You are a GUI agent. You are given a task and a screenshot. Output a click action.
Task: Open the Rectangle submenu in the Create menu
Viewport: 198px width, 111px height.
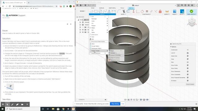[99, 19]
